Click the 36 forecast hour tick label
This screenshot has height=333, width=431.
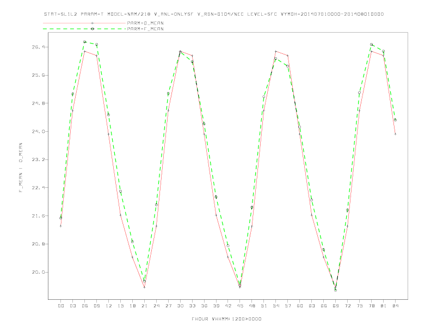204,306
